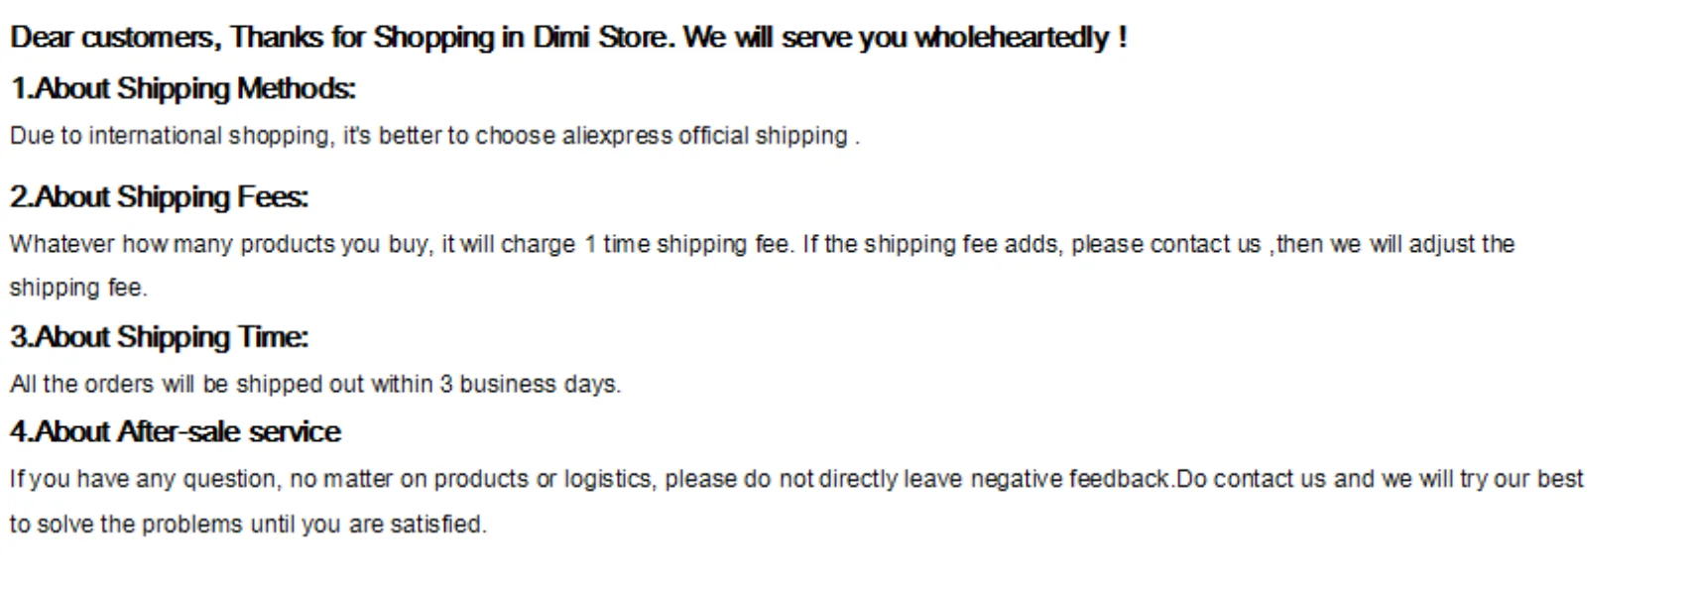
Task: Select the "1.About Shipping Methods:" heading
Action: pyautogui.click(x=182, y=88)
